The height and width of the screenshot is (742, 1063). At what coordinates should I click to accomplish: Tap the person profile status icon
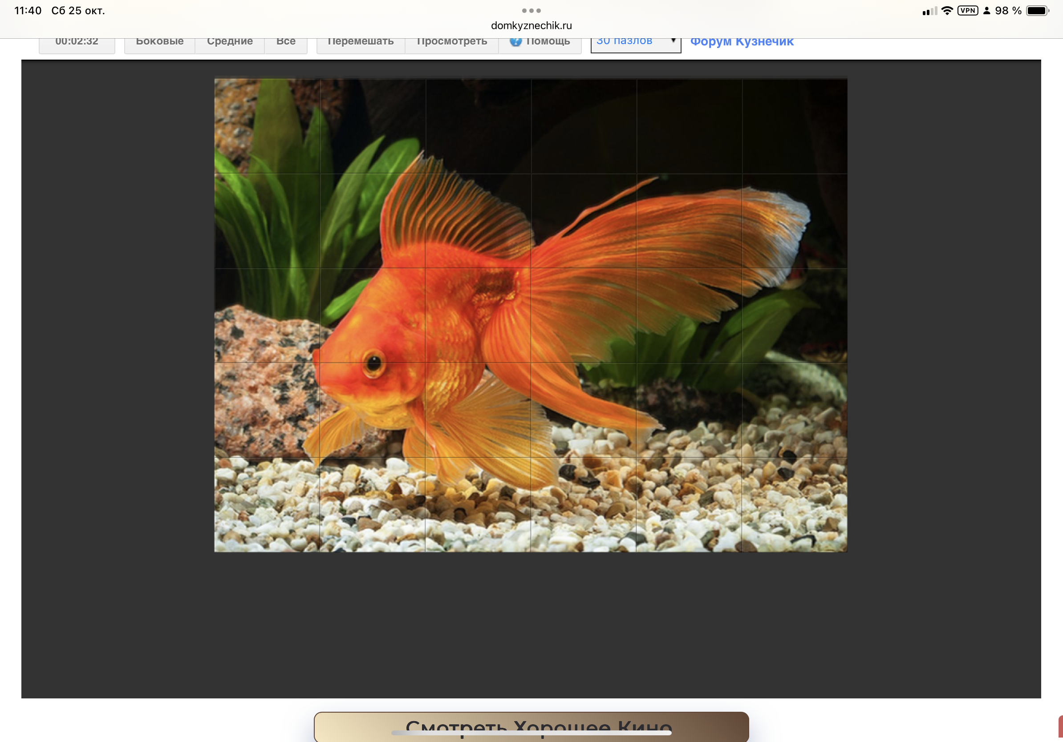tap(986, 11)
